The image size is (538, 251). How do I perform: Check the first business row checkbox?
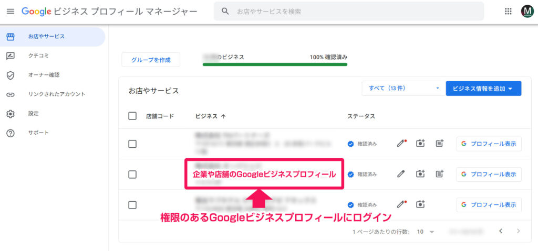[x=132, y=144]
